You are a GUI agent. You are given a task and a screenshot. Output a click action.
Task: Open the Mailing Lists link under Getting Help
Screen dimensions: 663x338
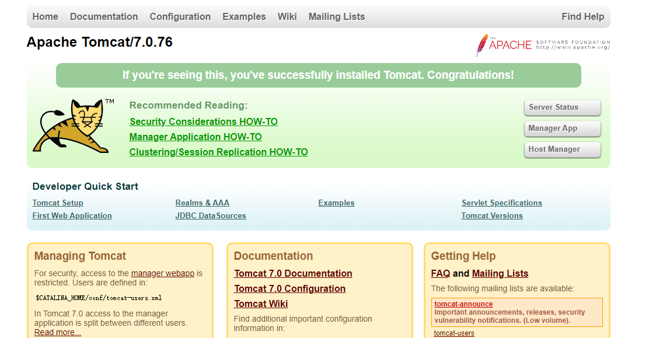click(500, 274)
